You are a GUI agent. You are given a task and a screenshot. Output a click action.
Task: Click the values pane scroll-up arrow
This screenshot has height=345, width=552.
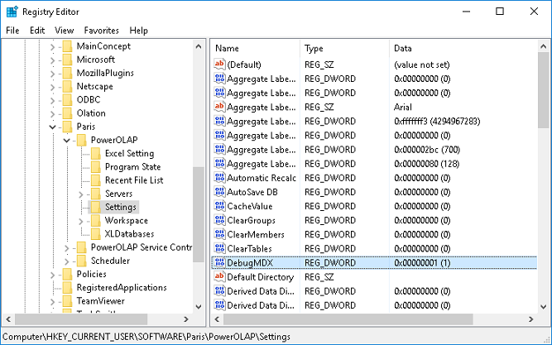click(543, 46)
